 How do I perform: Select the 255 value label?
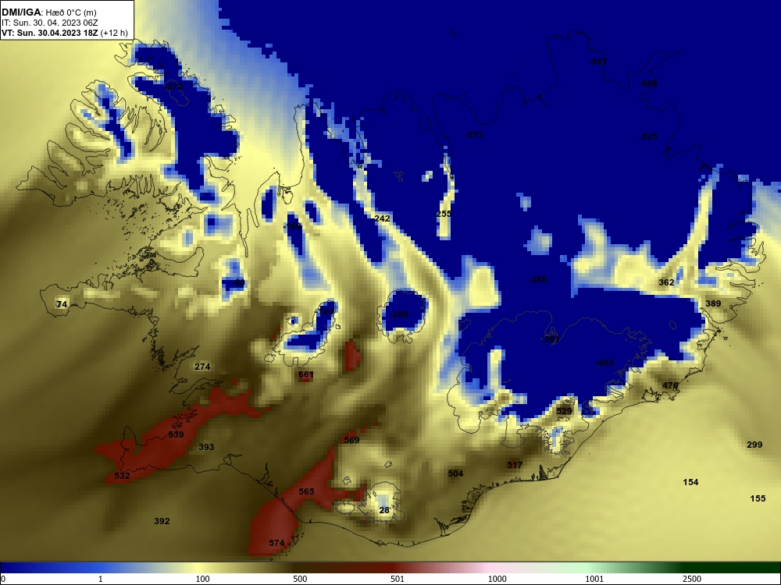[x=444, y=214]
